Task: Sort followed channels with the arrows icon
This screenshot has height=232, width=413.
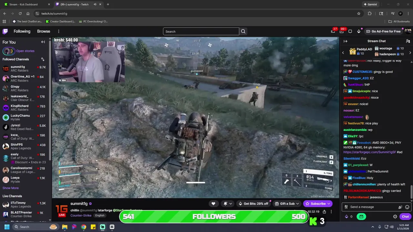Action: pyautogui.click(x=43, y=59)
